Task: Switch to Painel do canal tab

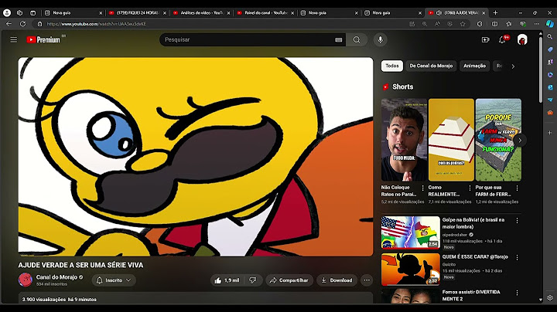Action: click(265, 13)
